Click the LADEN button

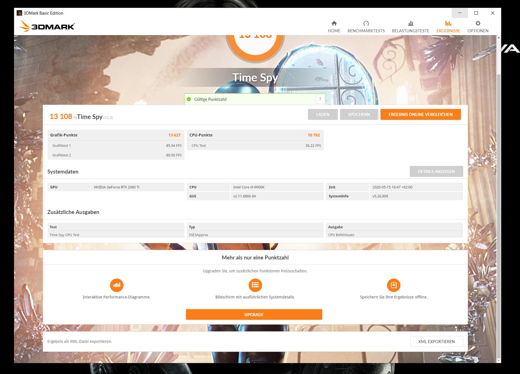[323, 114]
